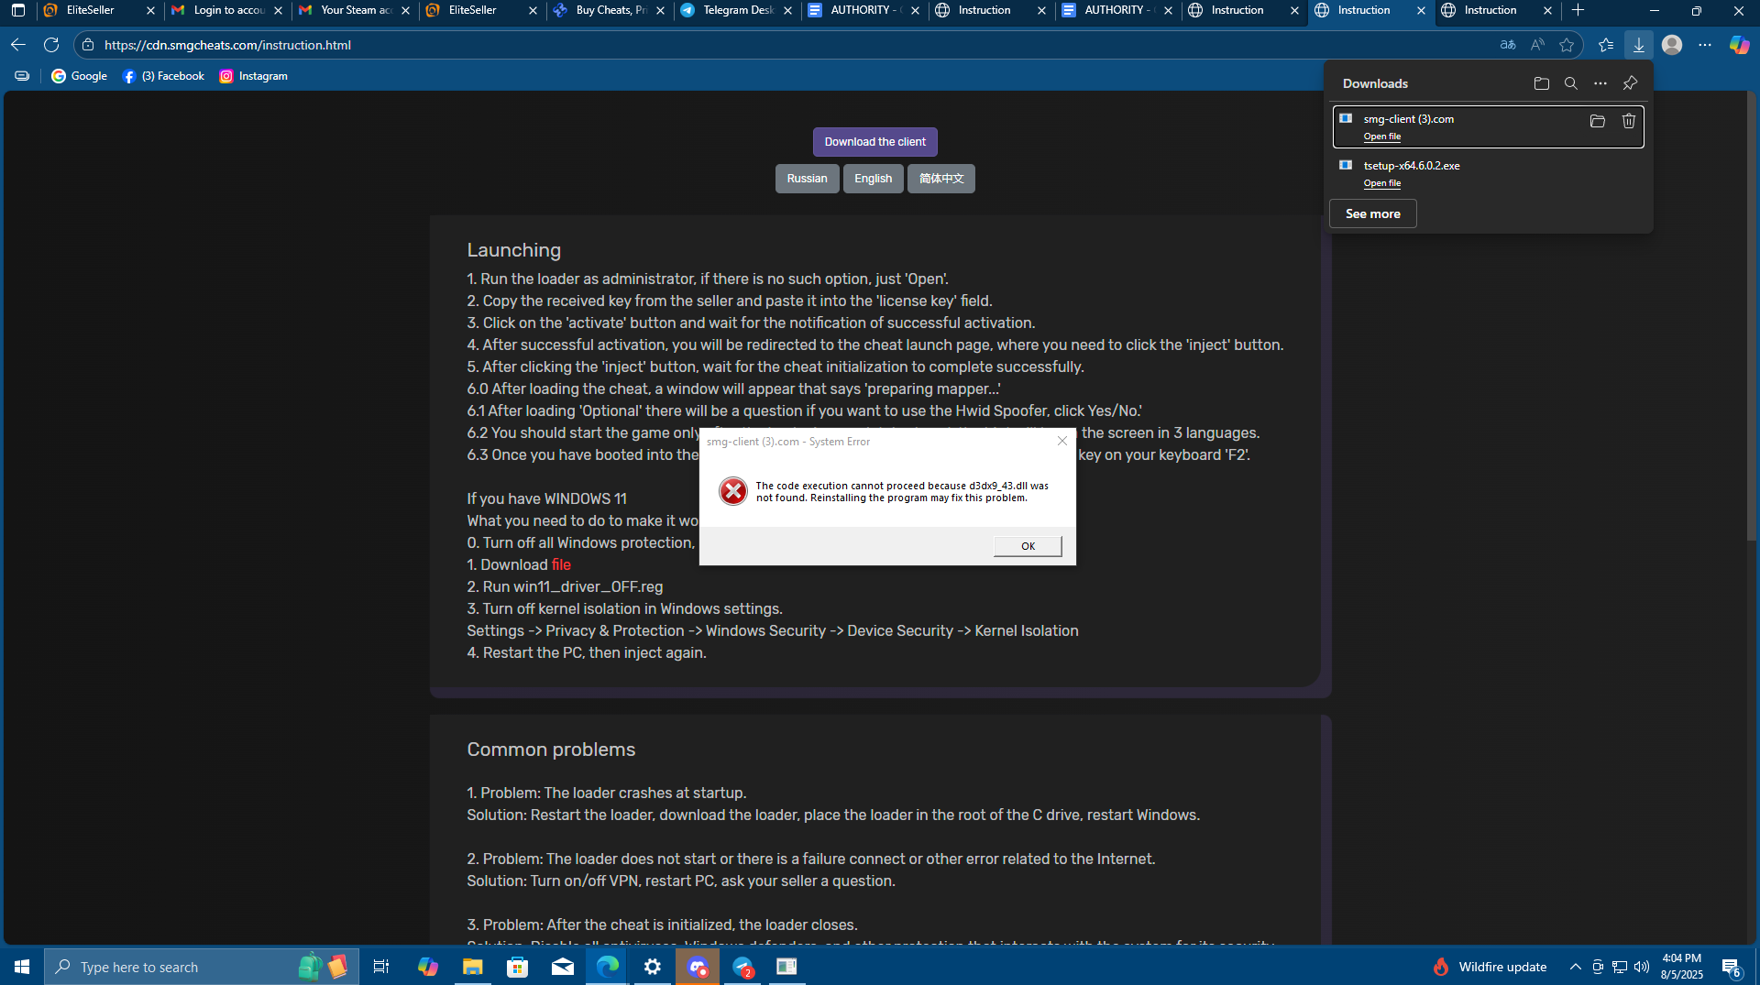Open Copilot from the browser toolbar
1760x985 pixels.
[1739, 44]
